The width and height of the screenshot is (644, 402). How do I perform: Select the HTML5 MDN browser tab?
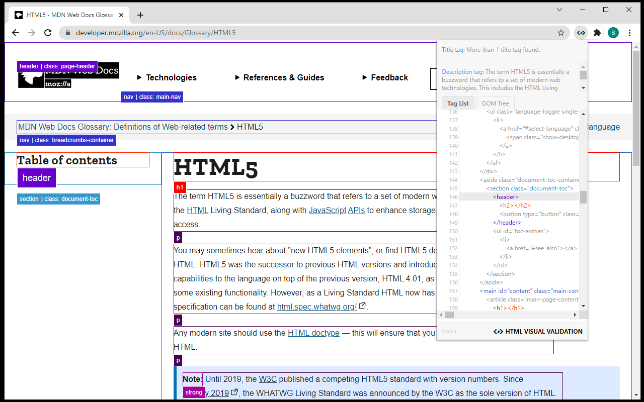(69, 15)
